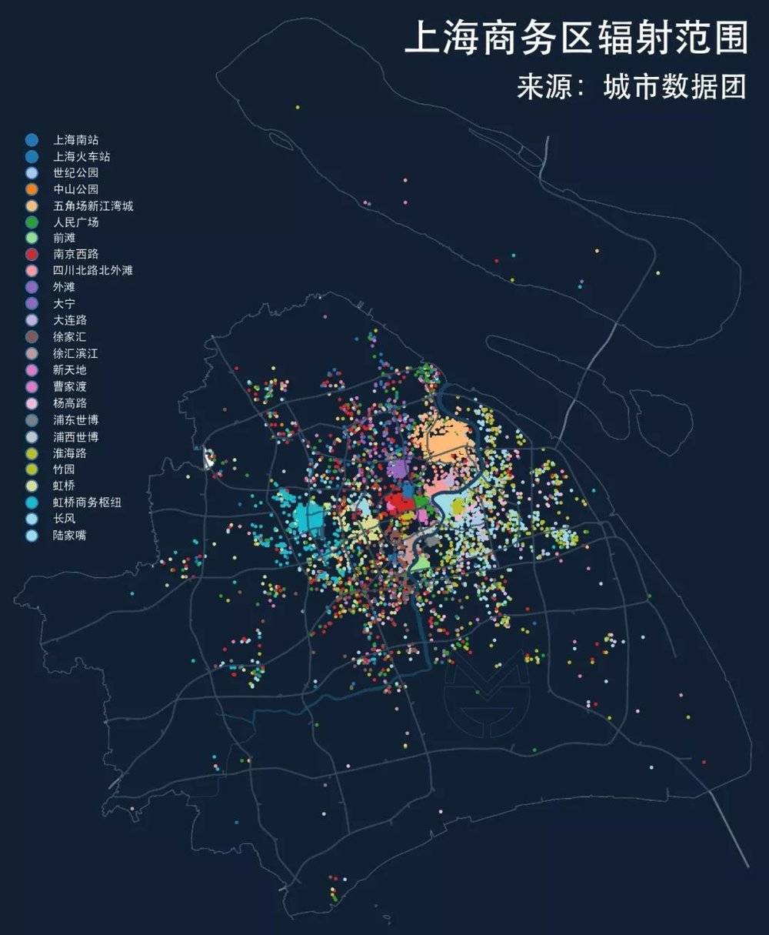Screen dimensions: 769x935
Task: Select the legend dot for 五角场新江湾城
Action: click(x=32, y=206)
